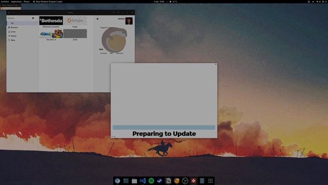Open the Bethesda Launcher game tile

click(51, 21)
